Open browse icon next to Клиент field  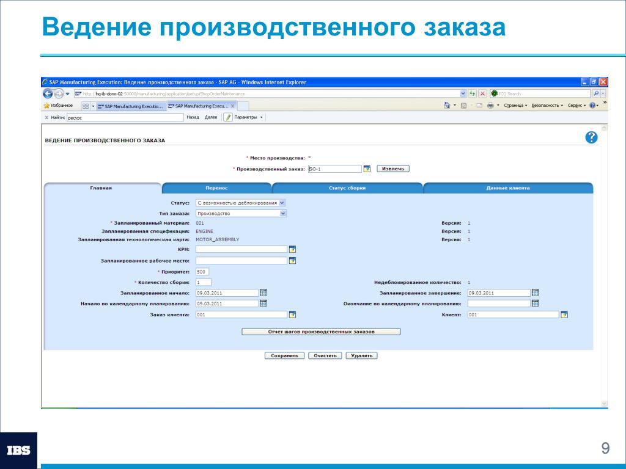(564, 314)
